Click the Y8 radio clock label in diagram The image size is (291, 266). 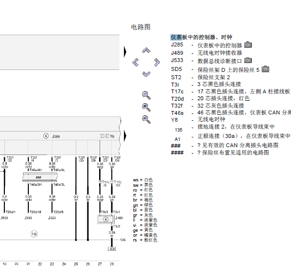(x=112, y=136)
